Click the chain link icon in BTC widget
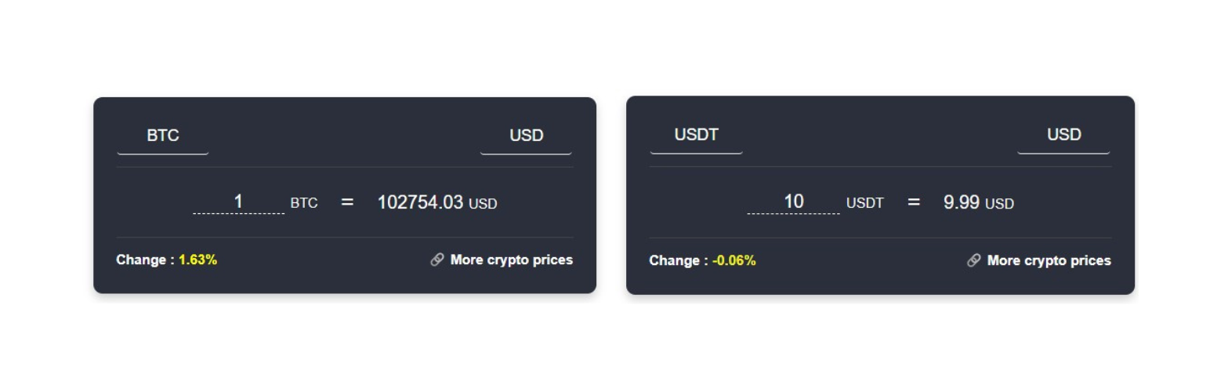Screen dimensions: 1210x392 pos(437,260)
